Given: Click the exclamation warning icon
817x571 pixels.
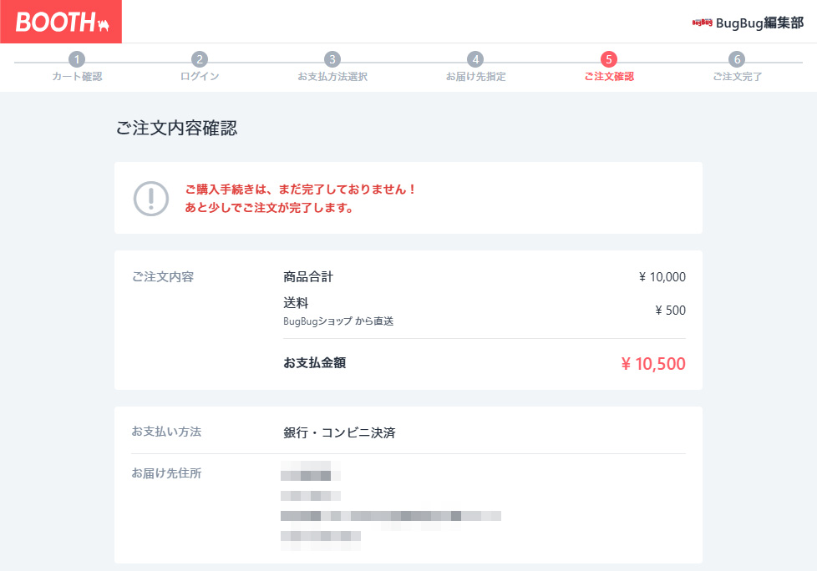Looking at the screenshot, I should click(151, 199).
